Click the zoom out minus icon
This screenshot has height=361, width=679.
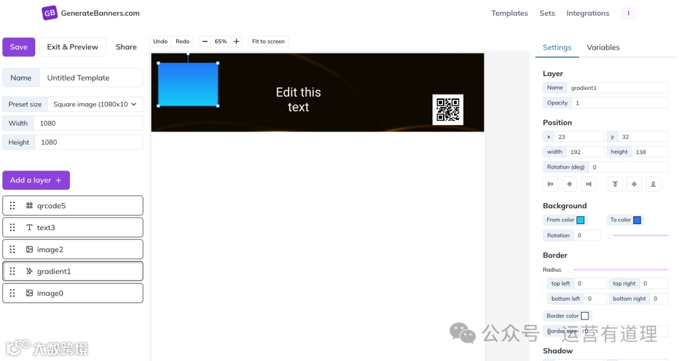[205, 42]
